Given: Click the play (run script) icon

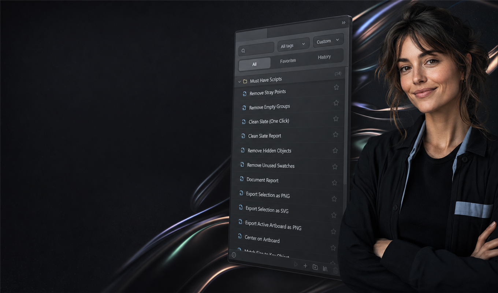Looking at the screenshot, I should 296,264.
